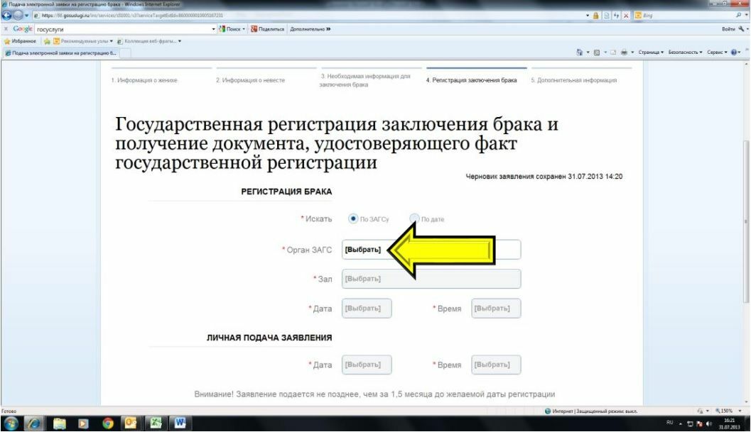Go to step '1. Информация о женихе'
This screenshot has height=432, width=751.
coord(144,80)
